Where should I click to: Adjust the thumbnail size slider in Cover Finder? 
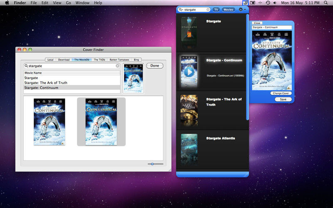152,164
